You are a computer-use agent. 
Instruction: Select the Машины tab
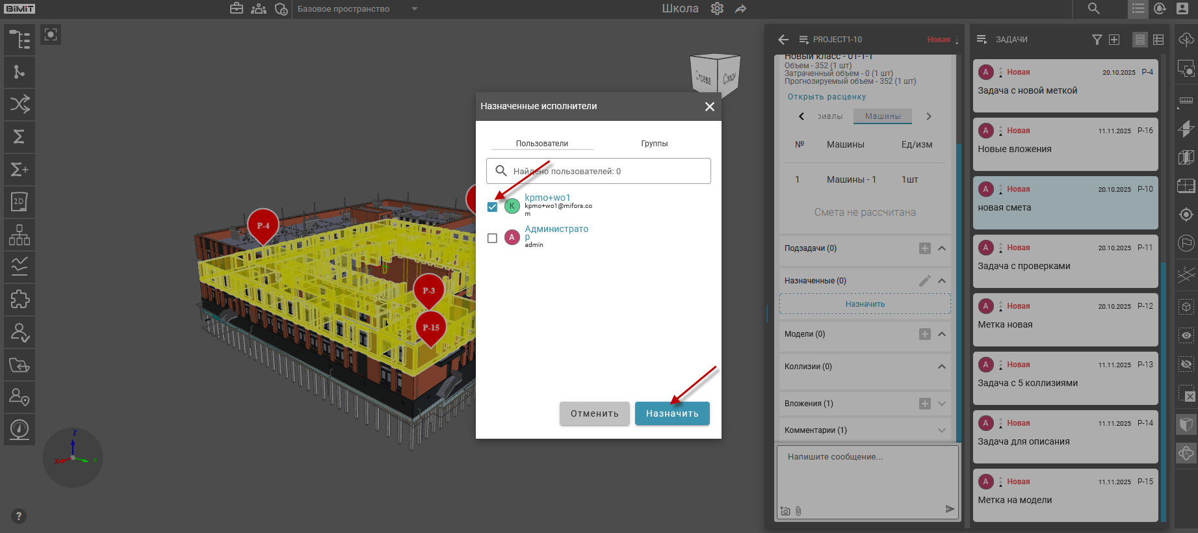882,116
